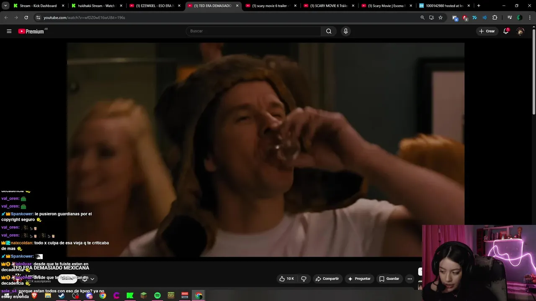536x301 pixels.
Task: Reload the page
Action: click(x=26, y=18)
